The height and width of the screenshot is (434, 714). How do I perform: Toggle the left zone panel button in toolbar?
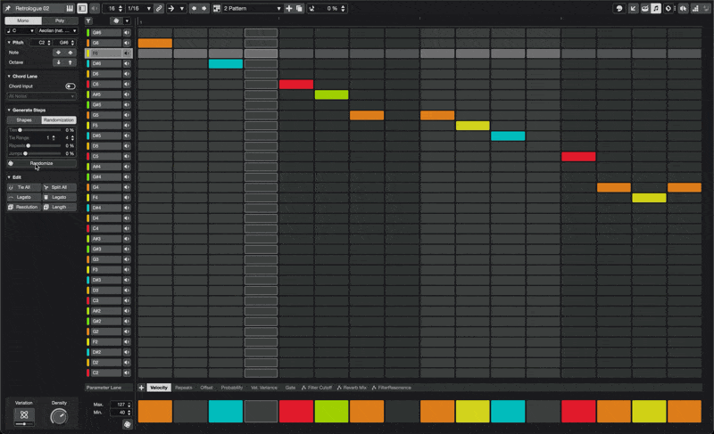(82, 8)
